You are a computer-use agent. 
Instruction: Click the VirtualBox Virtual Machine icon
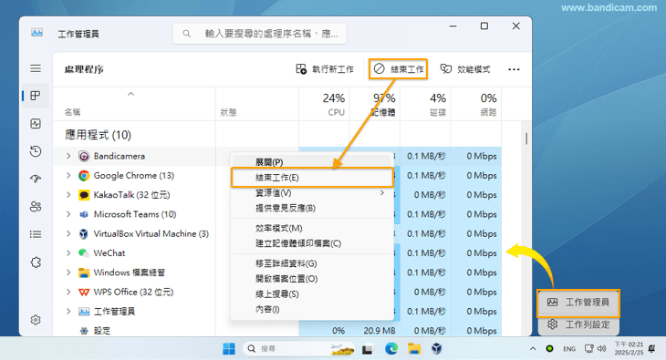[84, 234]
